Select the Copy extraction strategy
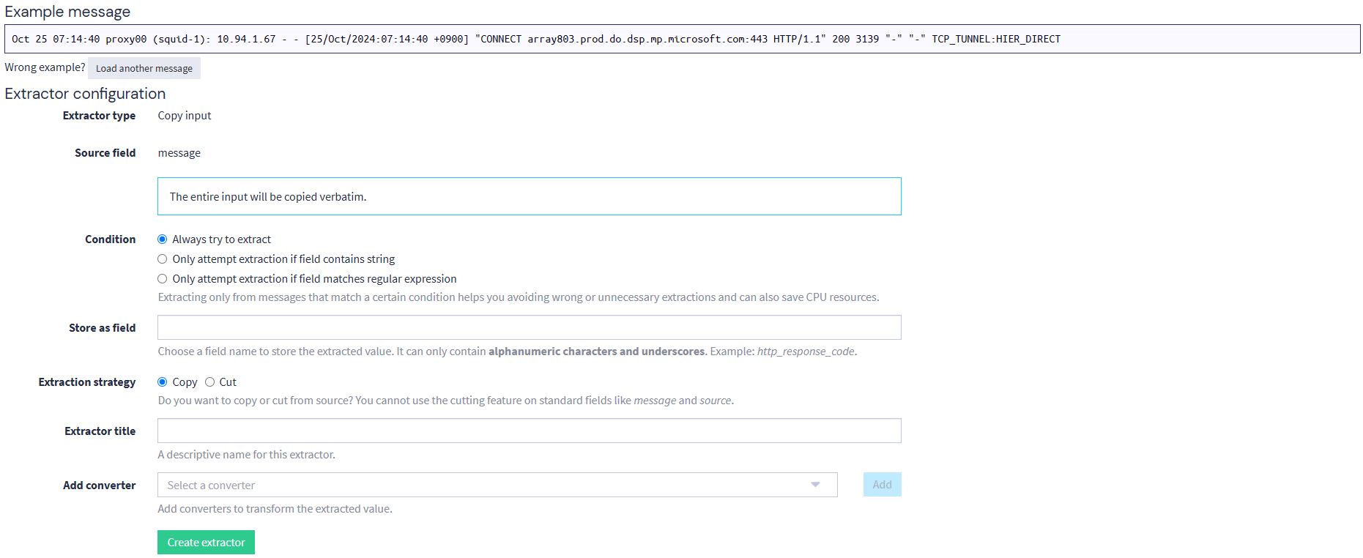1363x558 pixels. click(x=163, y=382)
